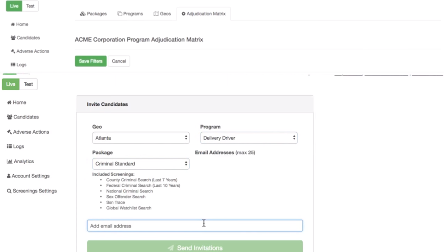Click the list icon beside upper Logs
The height and width of the screenshot is (252, 444).
tap(13, 65)
